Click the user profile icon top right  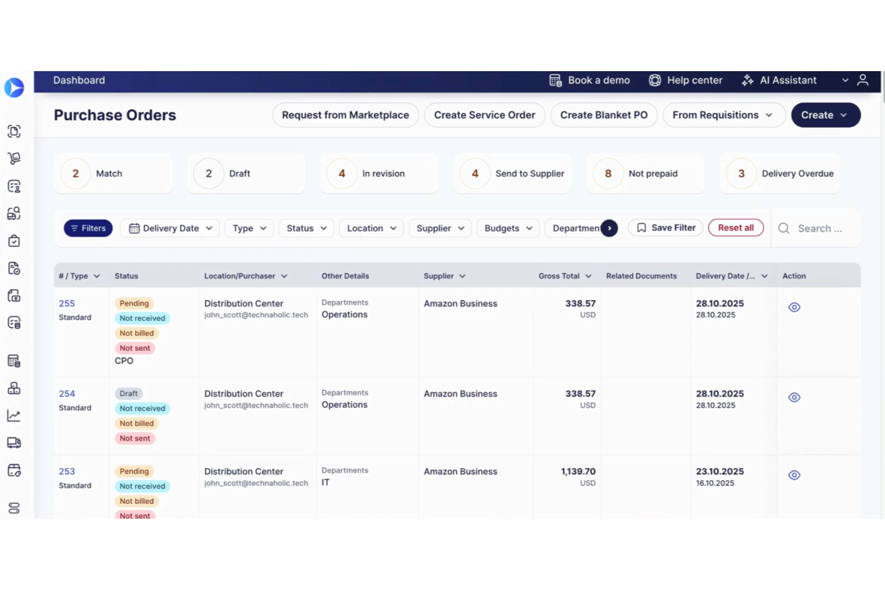(x=862, y=80)
